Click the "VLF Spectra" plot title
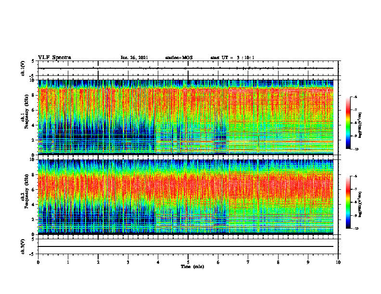 [x=54, y=58]
